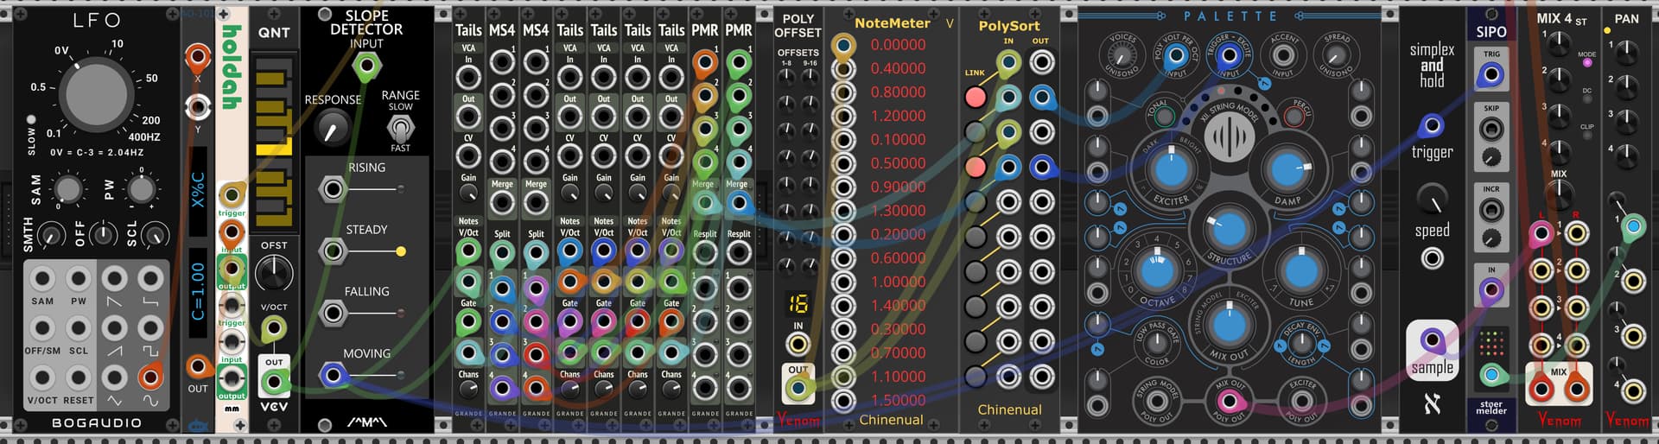Toggle the LFO SLOW mode button

pos(31,120)
